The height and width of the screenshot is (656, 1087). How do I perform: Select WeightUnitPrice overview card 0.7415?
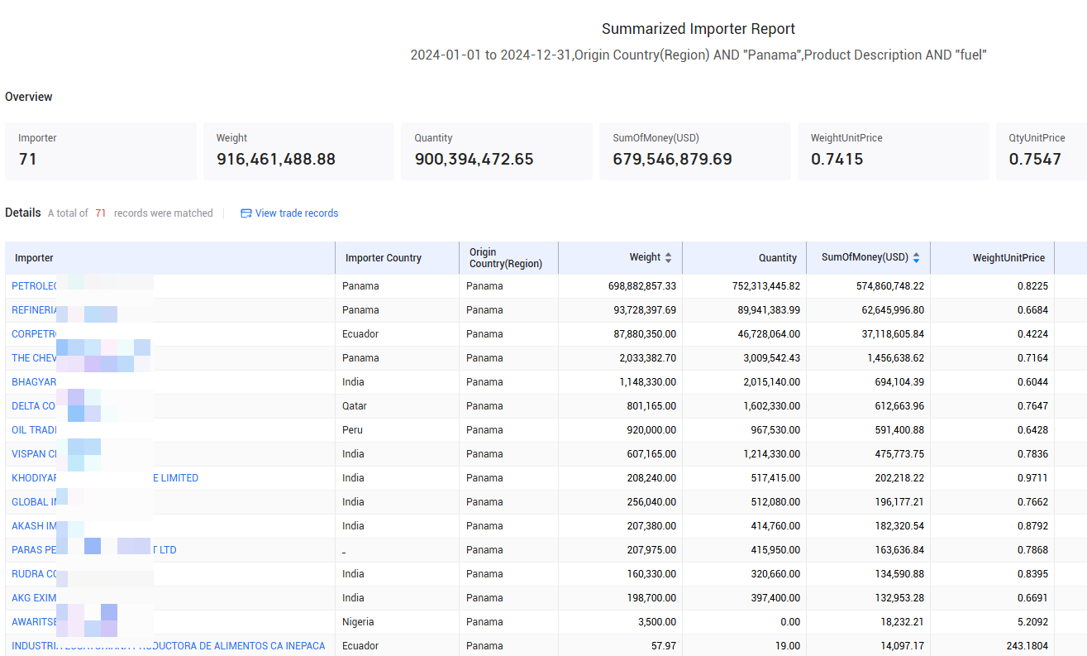point(894,151)
